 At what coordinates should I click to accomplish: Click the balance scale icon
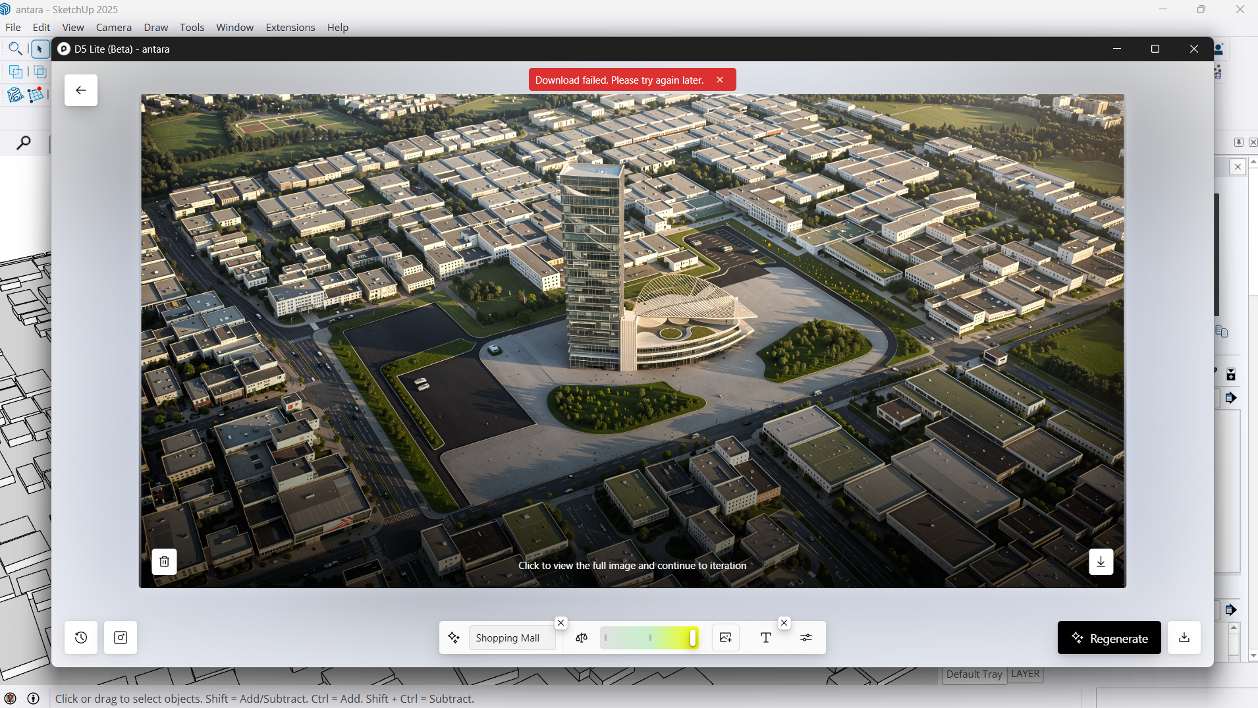tap(582, 638)
